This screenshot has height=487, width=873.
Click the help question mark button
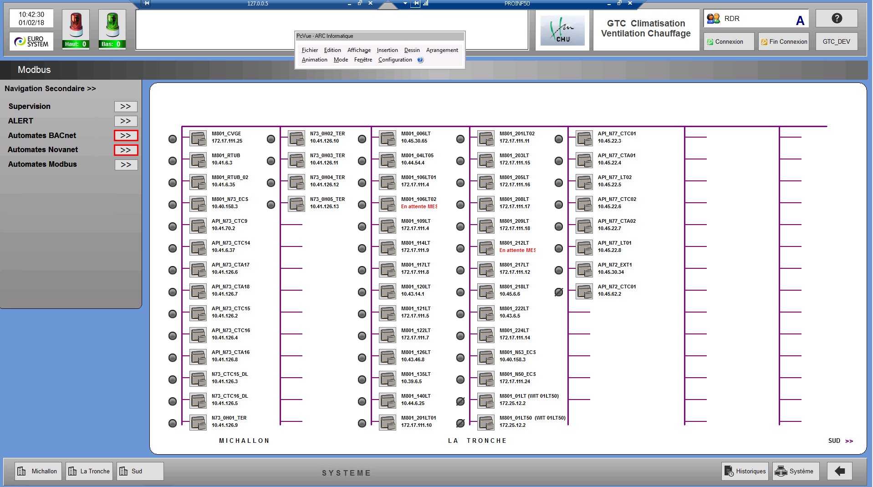[x=837, y=19]
